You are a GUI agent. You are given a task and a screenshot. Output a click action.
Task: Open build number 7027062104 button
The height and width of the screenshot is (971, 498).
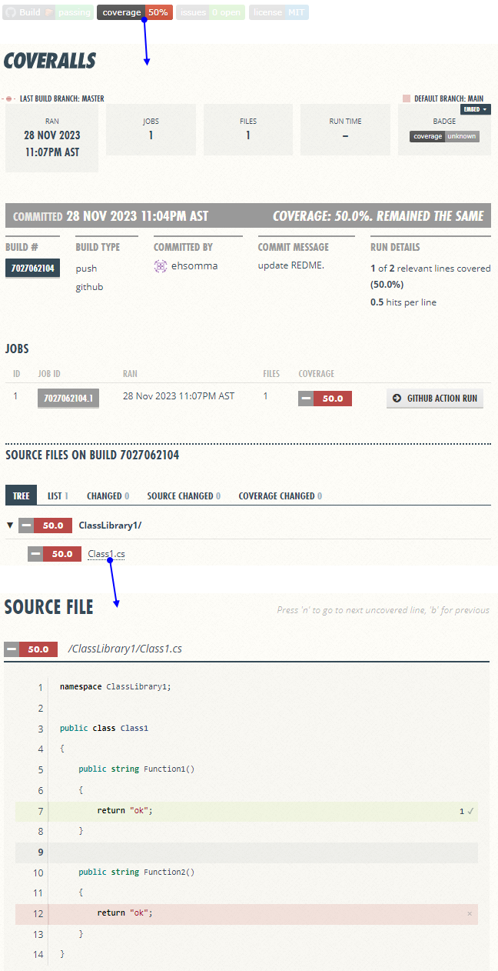pyautogui.click(x=32, y=268)
